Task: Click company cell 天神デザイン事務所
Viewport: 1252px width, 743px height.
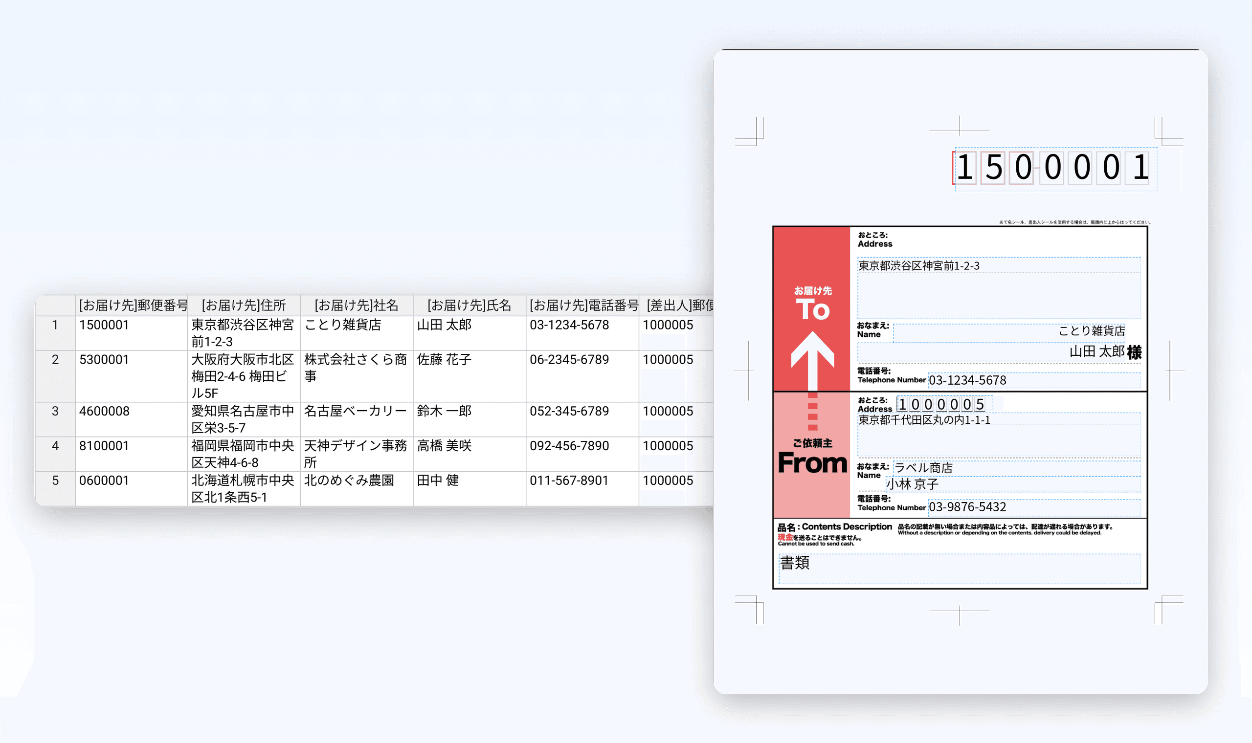Action: point(357,454)
